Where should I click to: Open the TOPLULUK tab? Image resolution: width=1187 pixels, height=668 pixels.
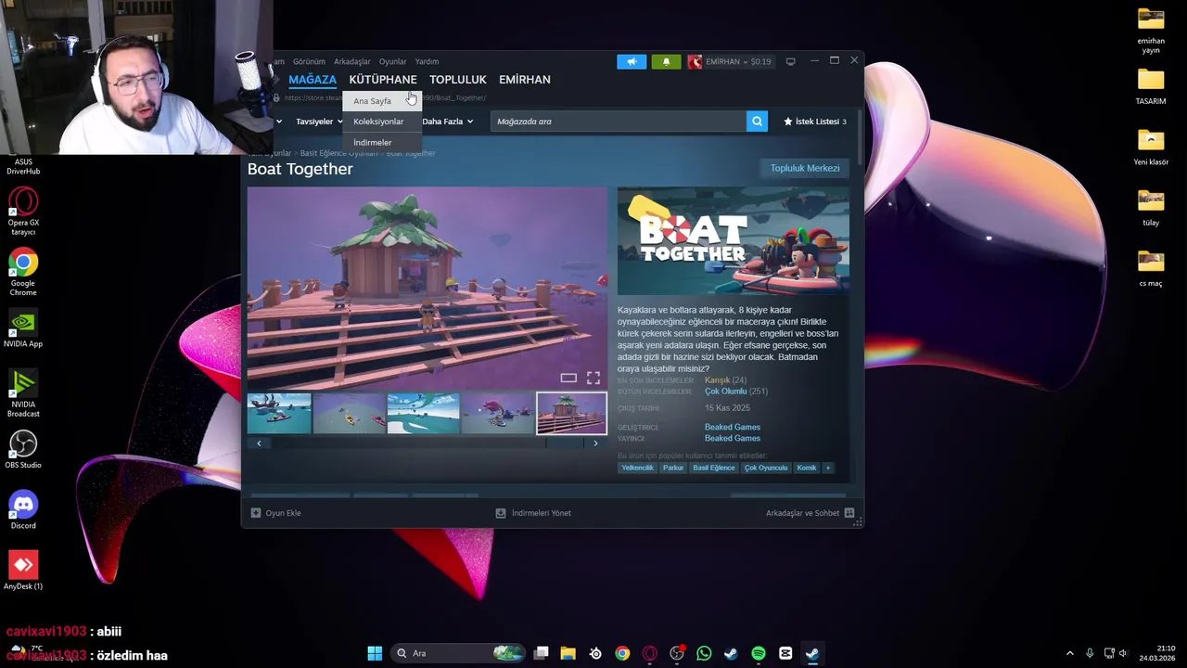pyautogui.click(x=458, y=80)
